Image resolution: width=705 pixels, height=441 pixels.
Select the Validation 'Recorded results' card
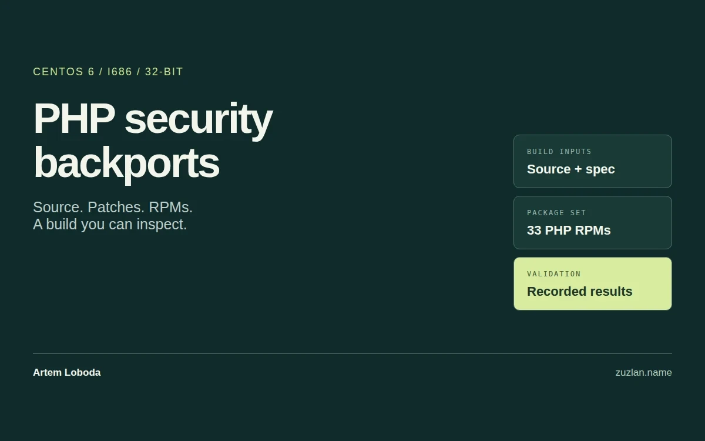[593, 284]
